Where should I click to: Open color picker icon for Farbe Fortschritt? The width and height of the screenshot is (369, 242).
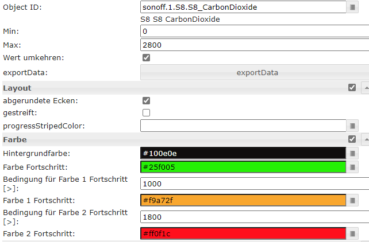pyautogui.click(x=353, y=167)
